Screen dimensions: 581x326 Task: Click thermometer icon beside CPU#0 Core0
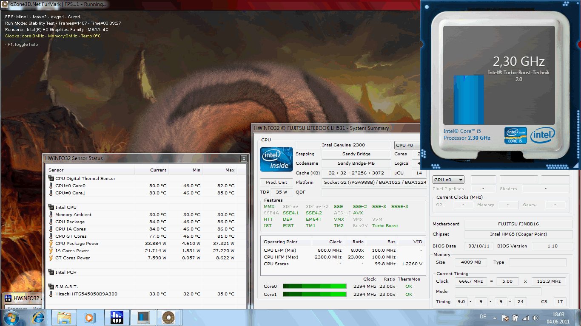tap(51, 186)
